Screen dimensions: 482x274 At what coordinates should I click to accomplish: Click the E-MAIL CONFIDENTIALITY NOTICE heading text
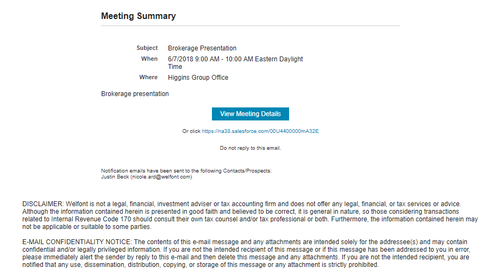tap(77, 242)
